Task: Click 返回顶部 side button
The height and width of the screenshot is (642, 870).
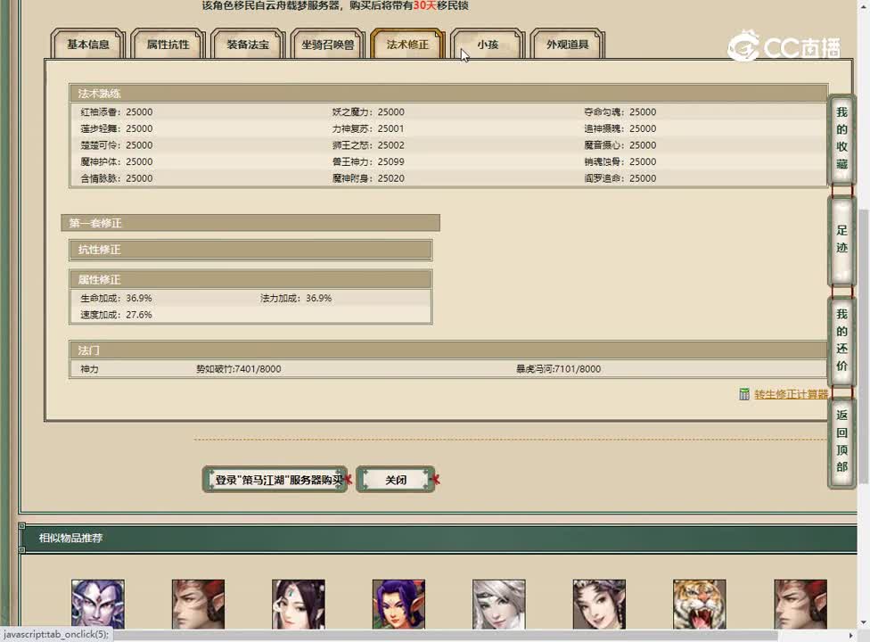Action: click(x=841, y=442)
